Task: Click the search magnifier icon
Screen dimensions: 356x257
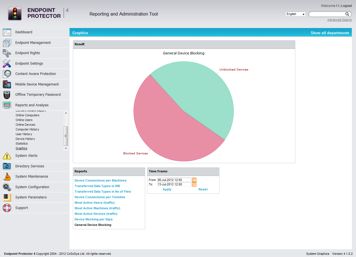Action: (x=347, y=14)
